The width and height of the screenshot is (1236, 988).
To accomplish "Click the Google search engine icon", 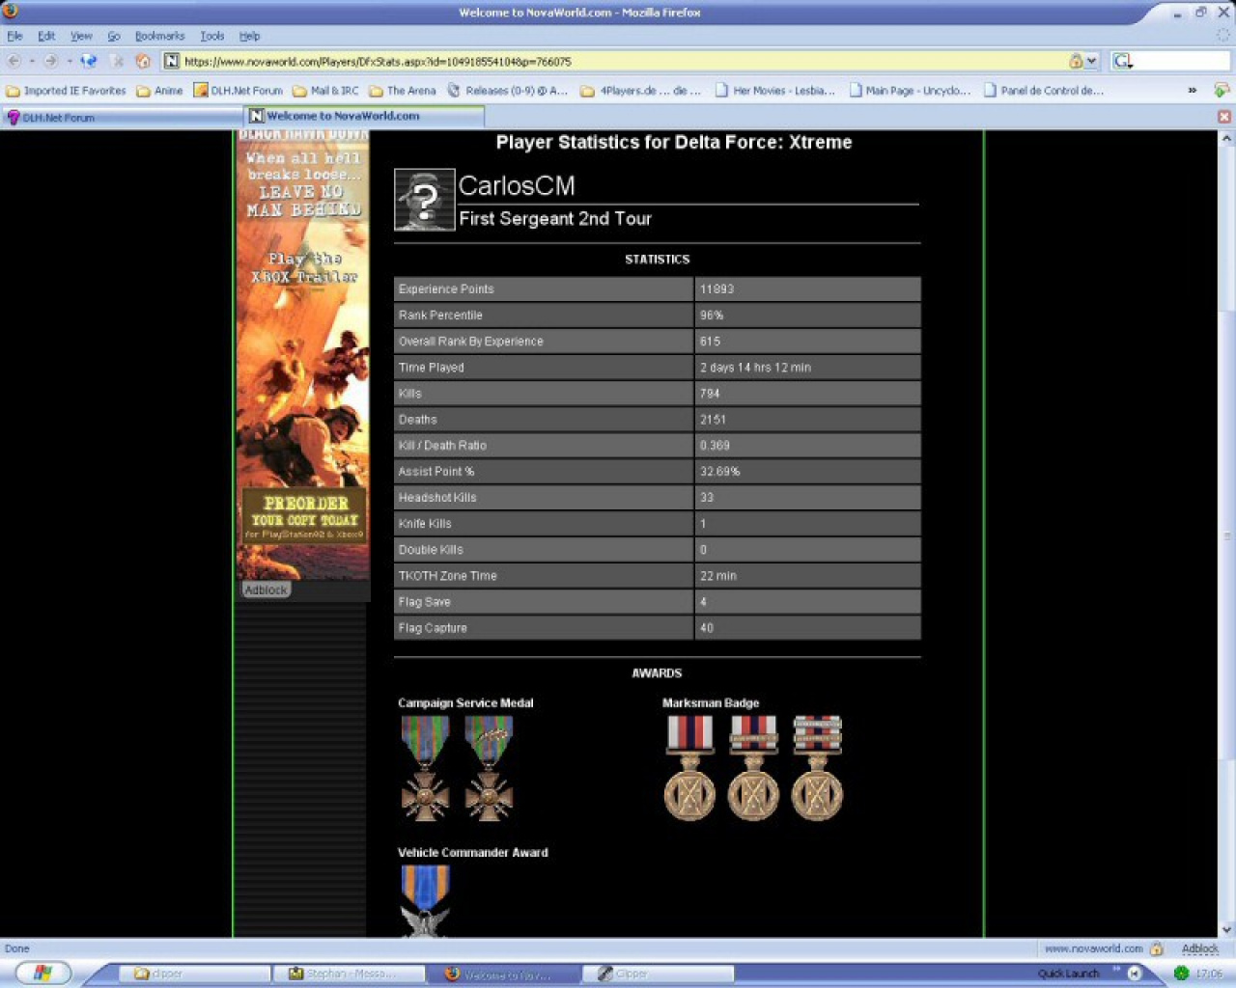I will [1122, 61].
